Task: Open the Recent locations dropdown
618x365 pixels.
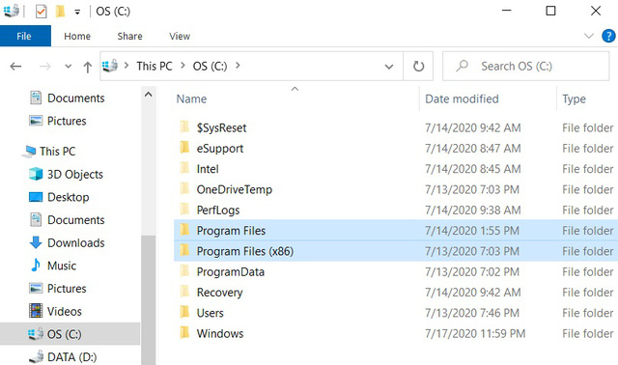Action: tap(69, 67)
